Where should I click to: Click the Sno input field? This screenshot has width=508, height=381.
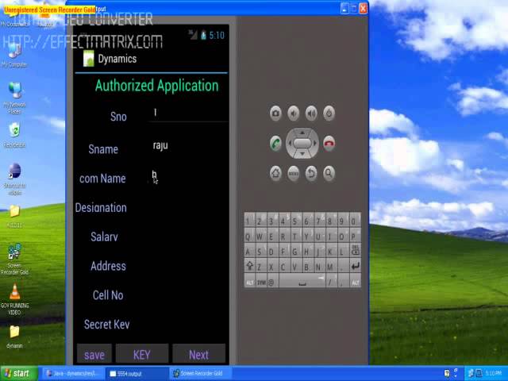pyautogui.click(x=188, y=113)
